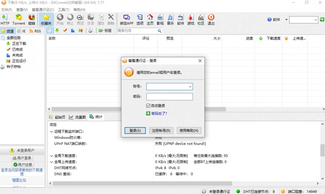
Task: Close the login dialog
Action: pos(200,61)
